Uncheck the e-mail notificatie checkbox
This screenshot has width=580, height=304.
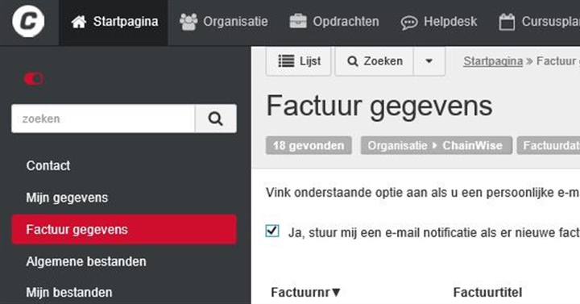click(272, 231)
